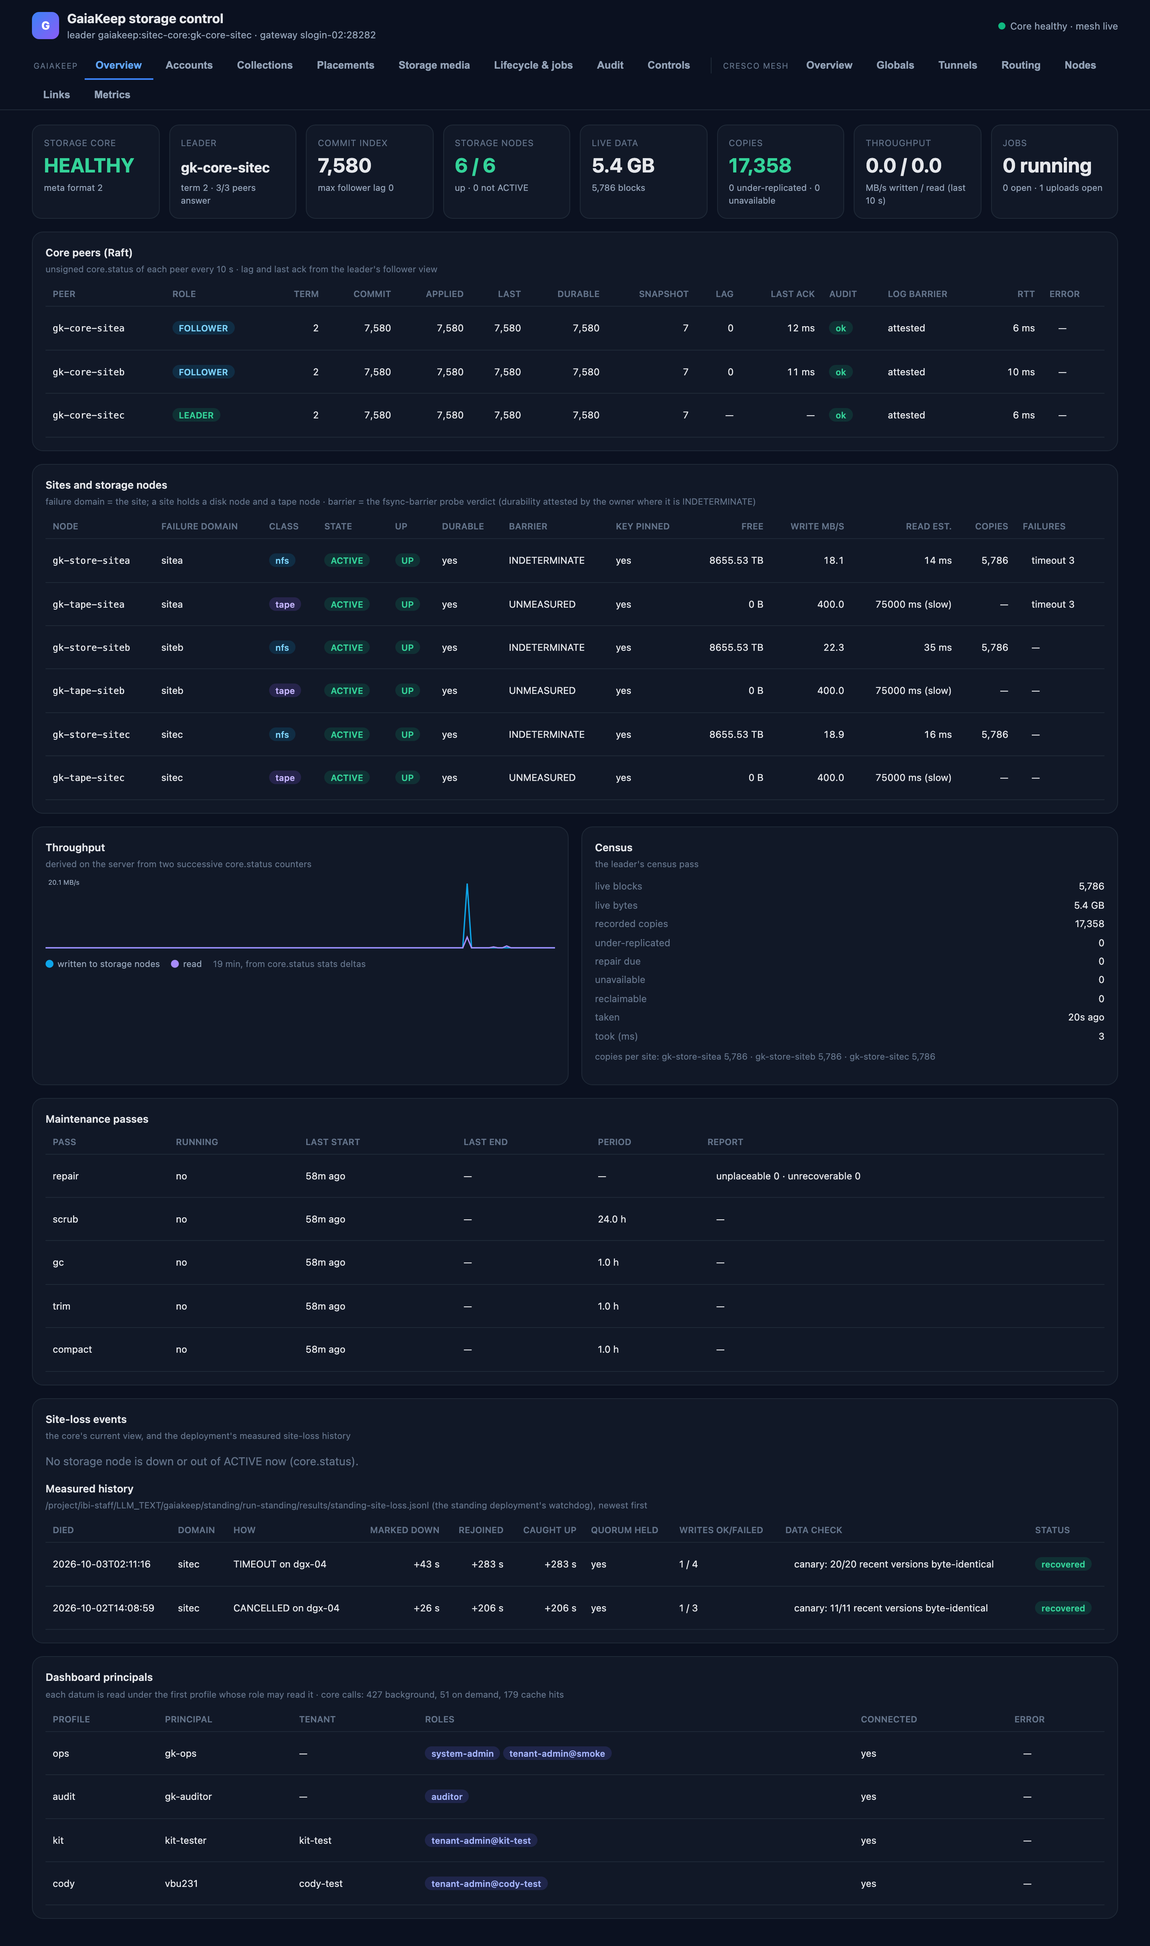1150x1946 pixels.
Task: Click the ACTIVE state badge for gk-store-sitec
Action: pyautogui.click(x=346, y=734)
